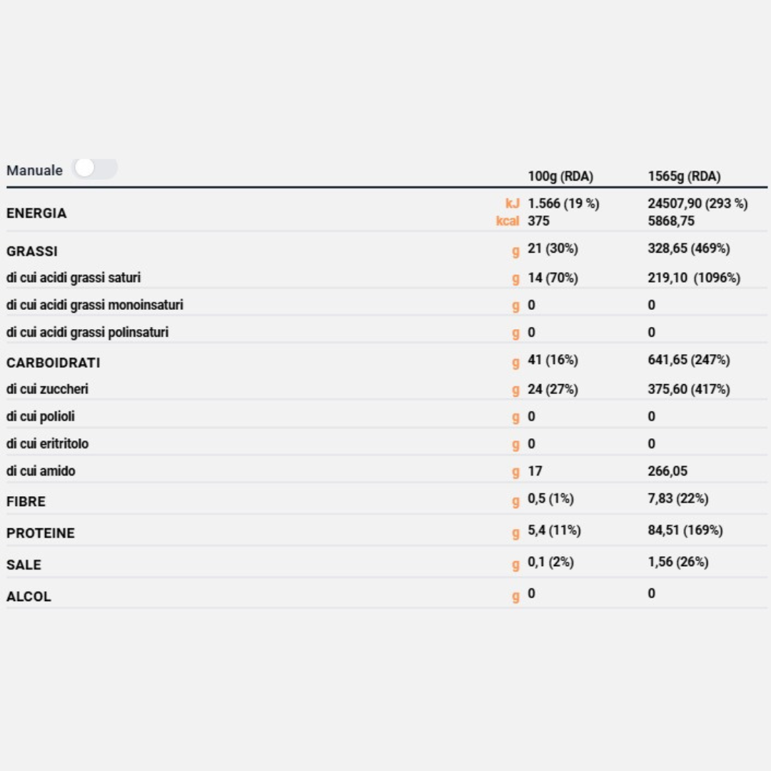
Task: Click the di cui zuccheri label
Action: point(47,389)
